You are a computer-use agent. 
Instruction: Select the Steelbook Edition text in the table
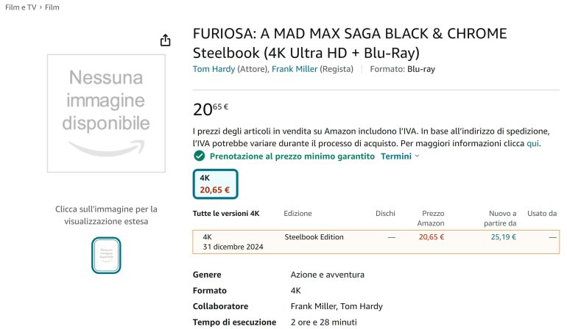coord(314,237)
